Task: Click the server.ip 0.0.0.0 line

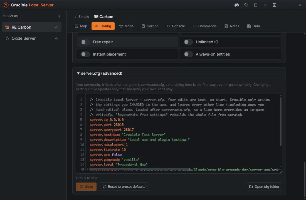Action: coord(107,120)
